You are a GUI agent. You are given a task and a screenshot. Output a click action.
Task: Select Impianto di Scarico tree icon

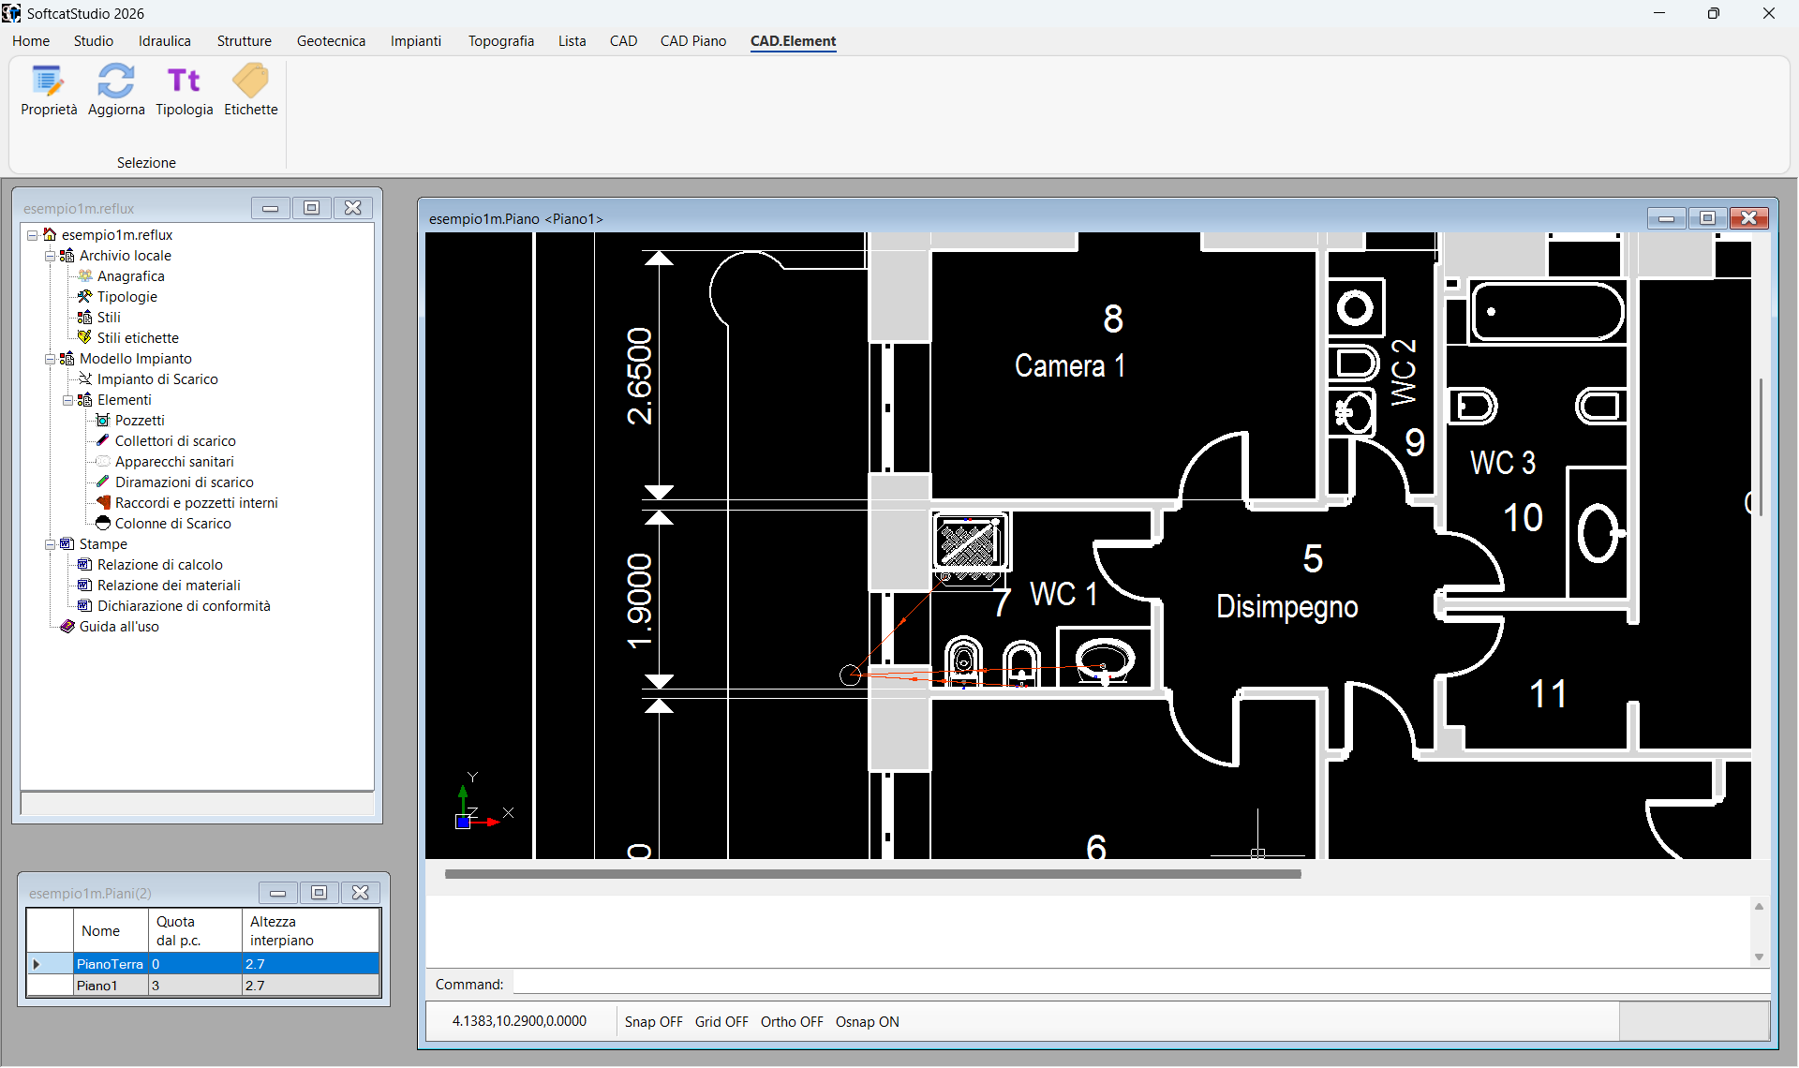click(x=85, y=379)
